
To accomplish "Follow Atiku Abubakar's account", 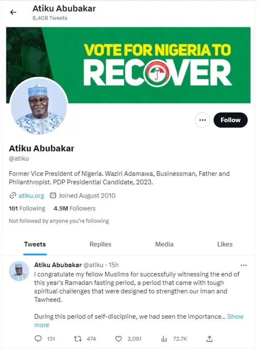I will tap(230, 120).
